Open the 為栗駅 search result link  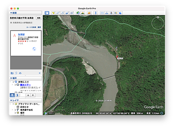(x=21, y=35)
